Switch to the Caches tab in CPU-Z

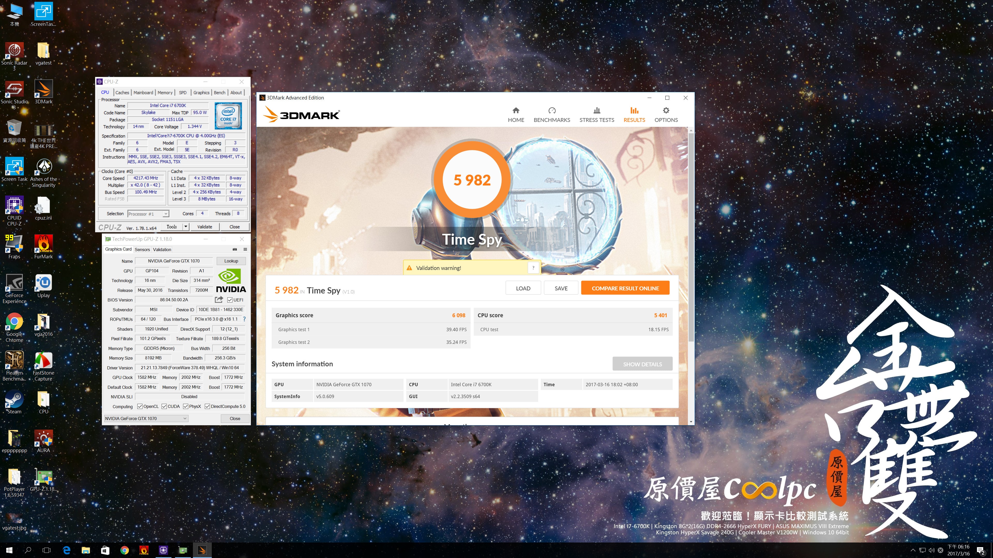pyautogui.click(x=122, y=92)
